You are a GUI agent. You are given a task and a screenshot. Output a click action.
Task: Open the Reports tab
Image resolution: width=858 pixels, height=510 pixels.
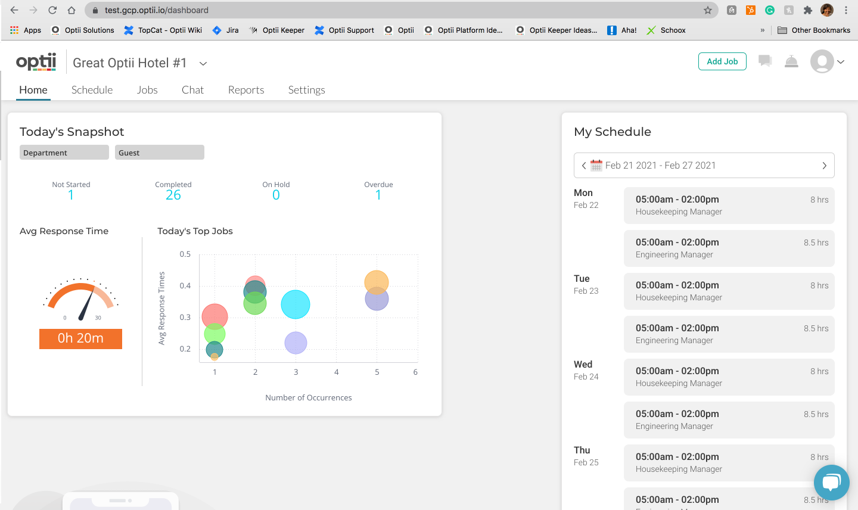246,90
